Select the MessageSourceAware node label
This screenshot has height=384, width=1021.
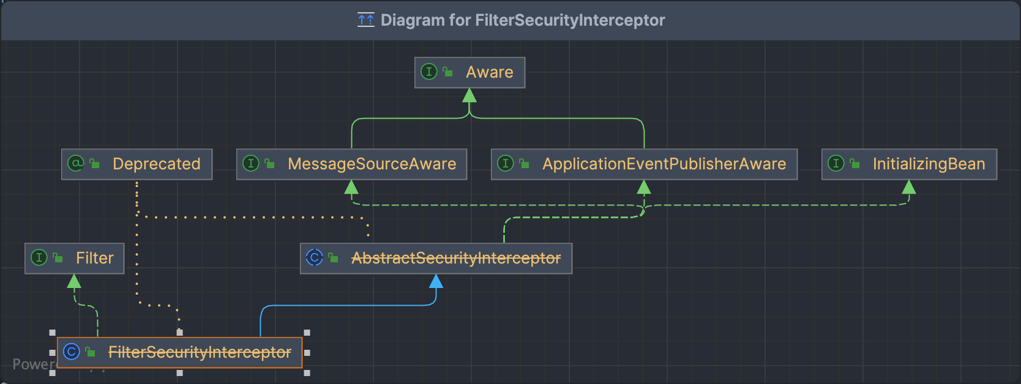point(372,164)
